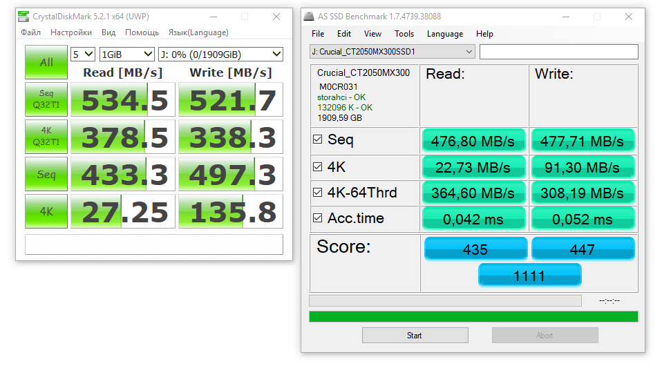Image resolution: width=662 pixels, height=368 pixels.
Task: Start the plain 4K test in CrystalDiskMark
Action: pyautogui.click(x=46, y=211)
